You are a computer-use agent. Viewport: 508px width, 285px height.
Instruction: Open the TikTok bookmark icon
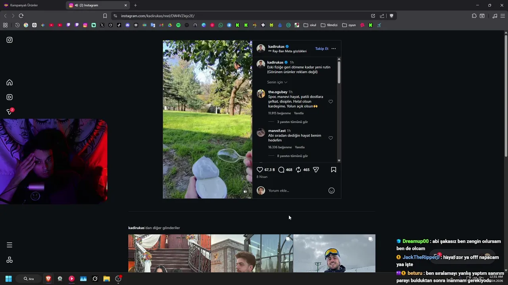119,25
